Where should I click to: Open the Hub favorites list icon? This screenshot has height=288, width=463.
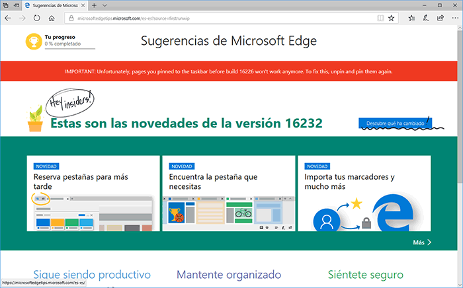pyautogui.click(x=411, y=18)
